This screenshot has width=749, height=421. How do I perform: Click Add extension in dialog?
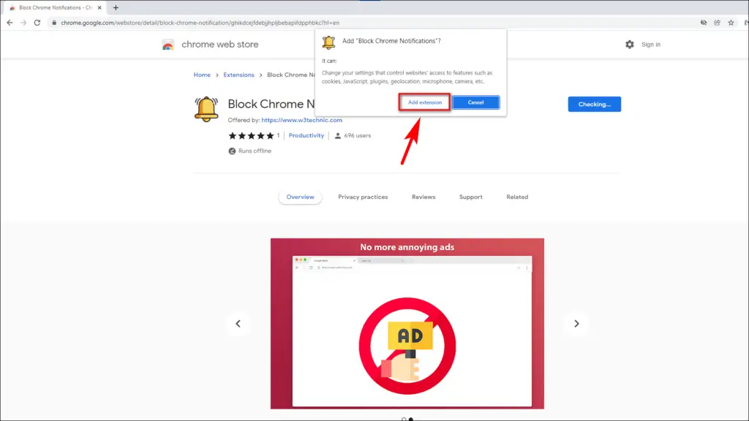click(425, 102)
